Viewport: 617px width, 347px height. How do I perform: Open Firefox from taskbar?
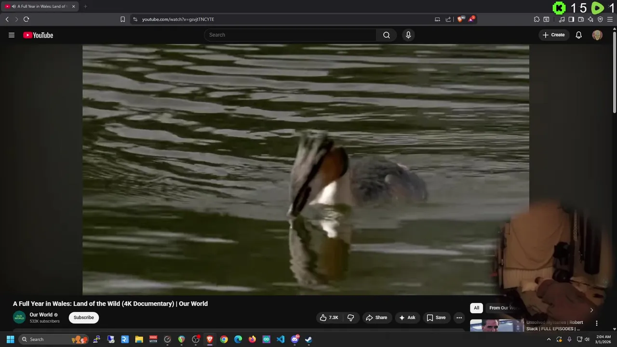252,339
